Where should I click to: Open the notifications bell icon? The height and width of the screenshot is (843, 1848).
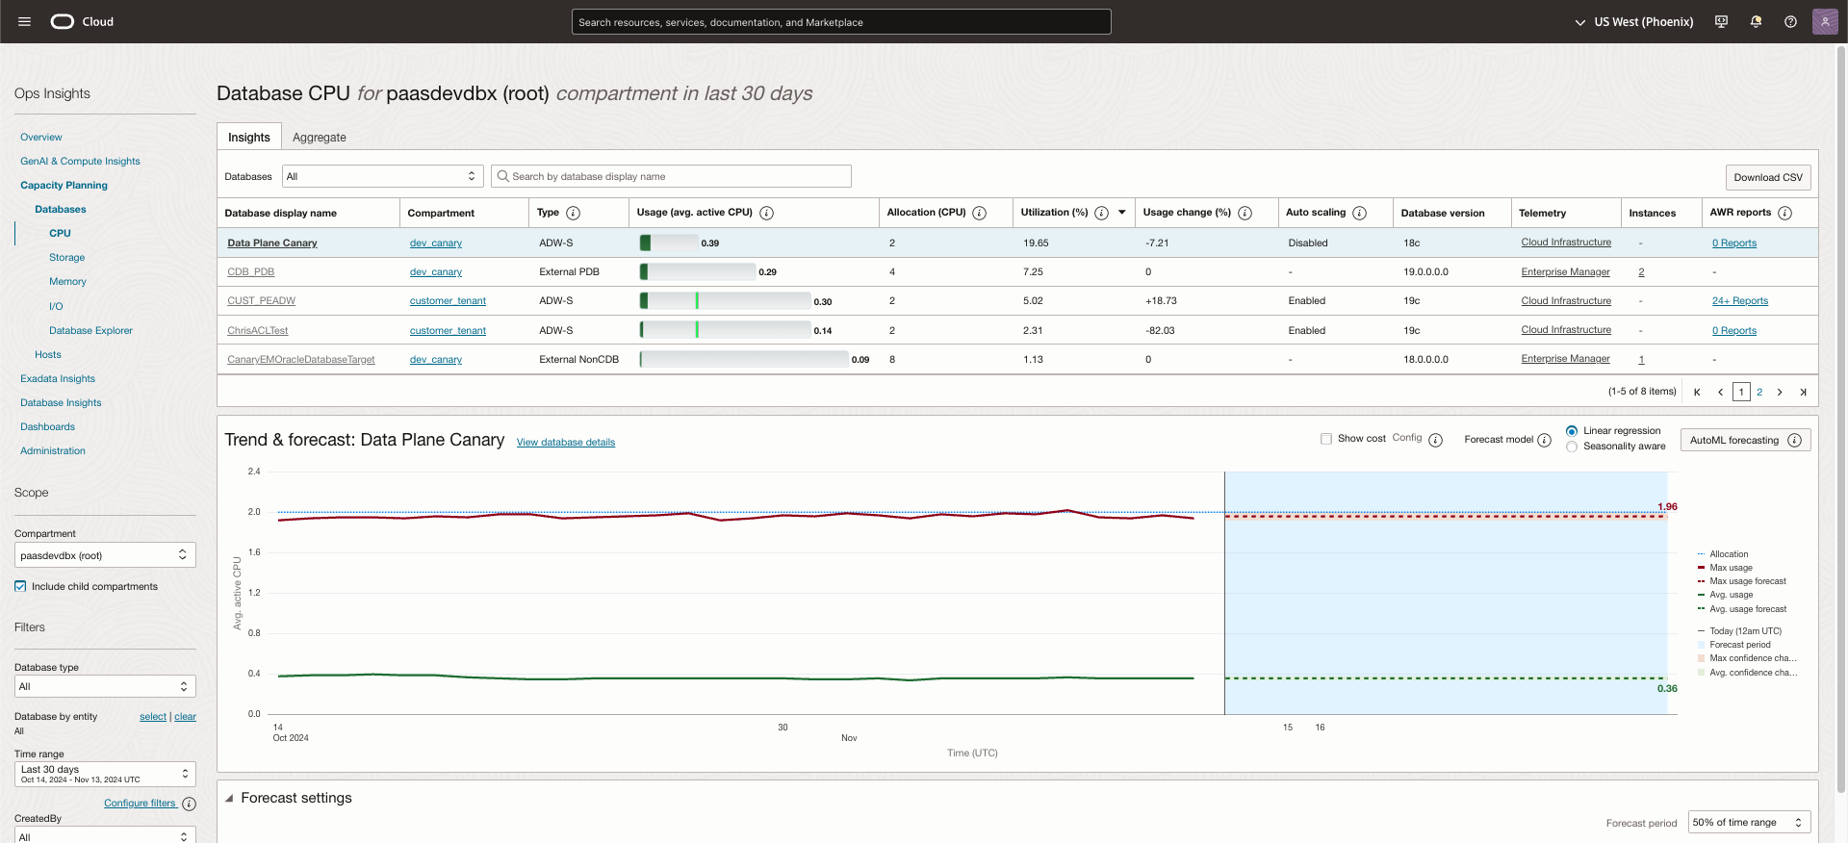(1756, 21)
